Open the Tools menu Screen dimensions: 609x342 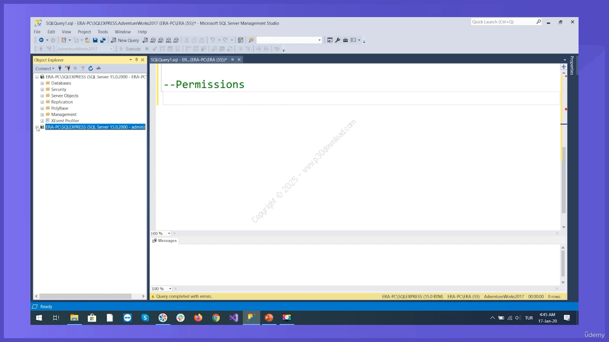(x=102, y=32)
